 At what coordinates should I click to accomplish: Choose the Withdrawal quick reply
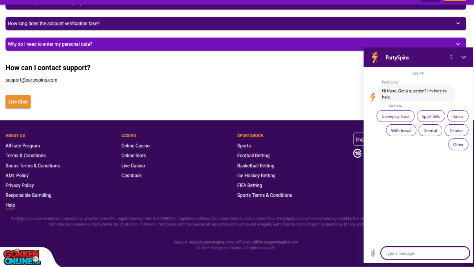click(x=401, y=131)
